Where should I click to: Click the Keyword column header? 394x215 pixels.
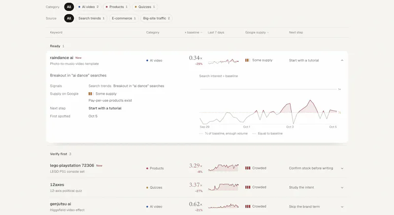56,32
